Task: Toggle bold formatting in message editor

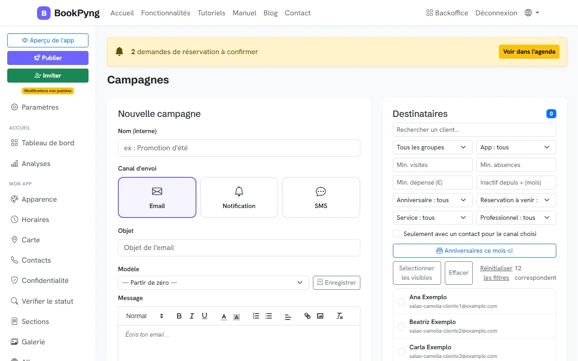Action: (179, 316)
